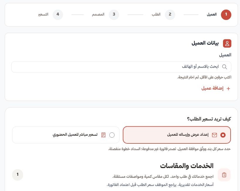The width and height of the screenshot is (240, 191).
Task: Go to step 1 العميل
Action: click(219, 15)
